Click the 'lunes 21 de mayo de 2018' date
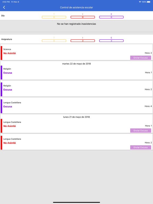 [x=76, y=117]
